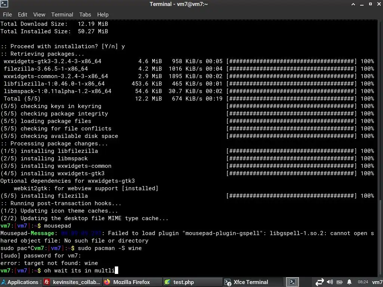Close the Terminal window

click(379, 4)
